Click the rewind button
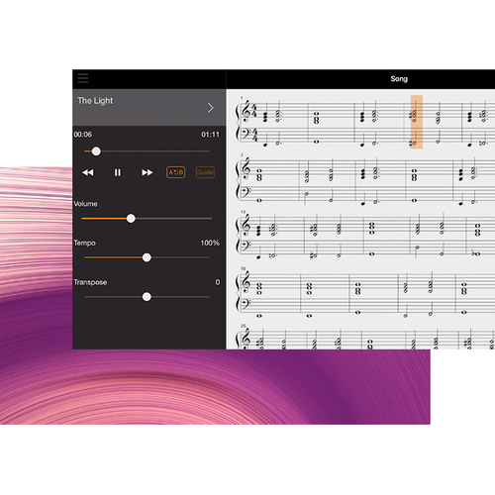Screen dimensions: 495x495 coord(88,172)
